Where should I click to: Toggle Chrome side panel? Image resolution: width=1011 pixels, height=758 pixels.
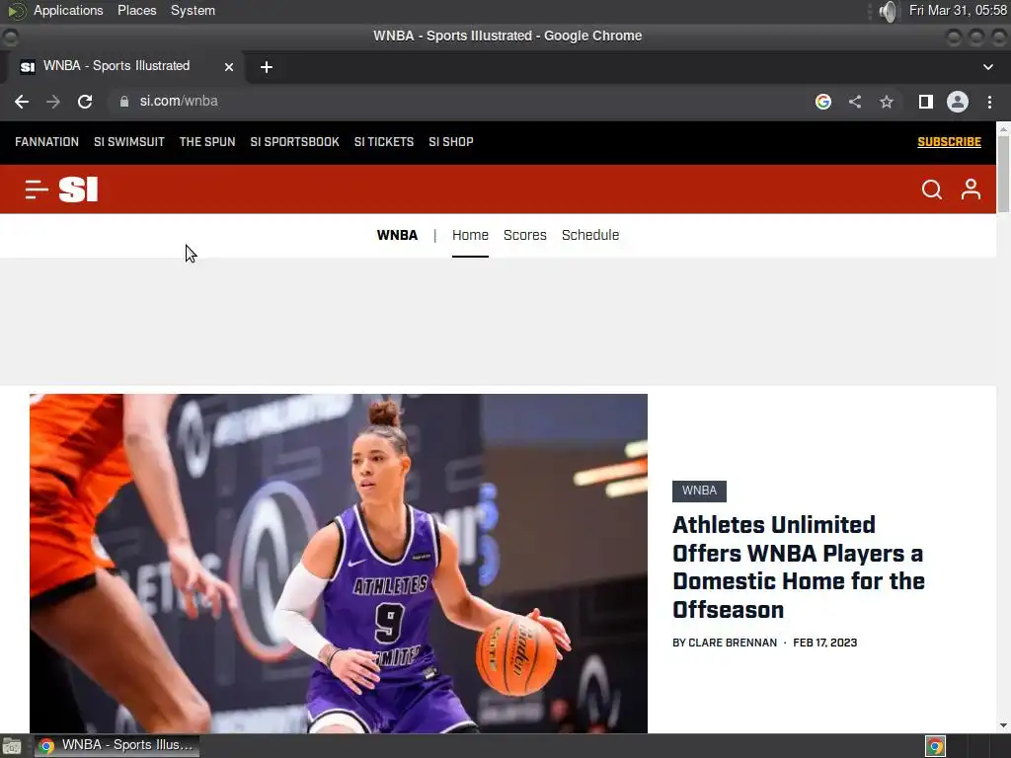pyautogui.click(x=926, y=102)
